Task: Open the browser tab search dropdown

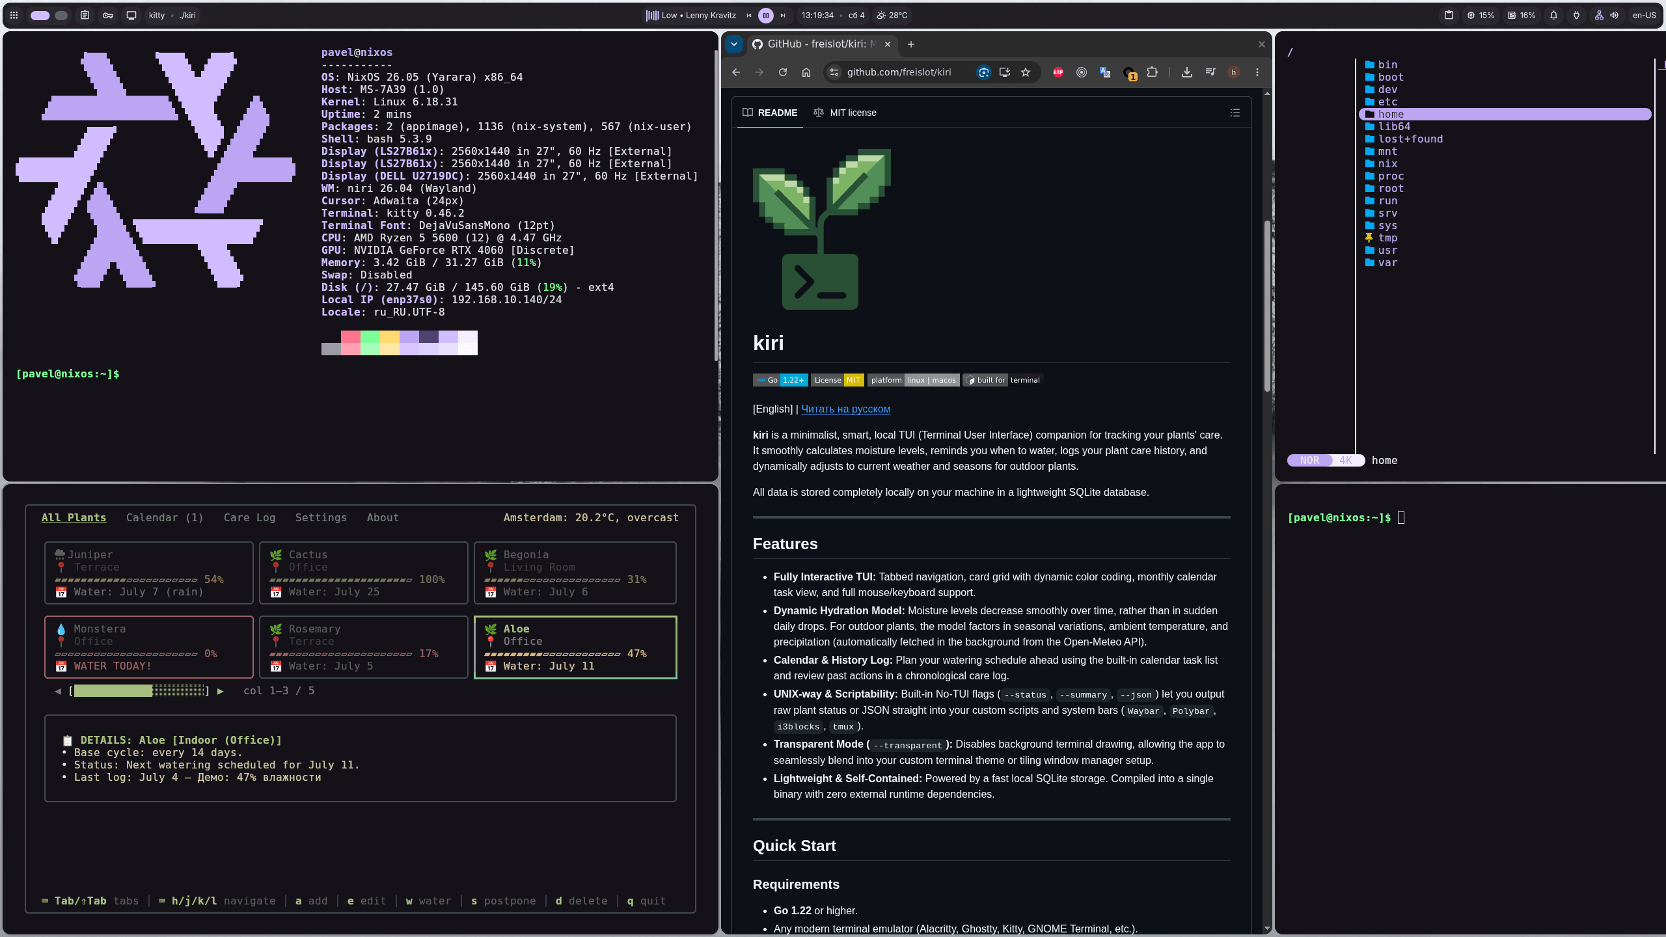Action: click(734, 44)
